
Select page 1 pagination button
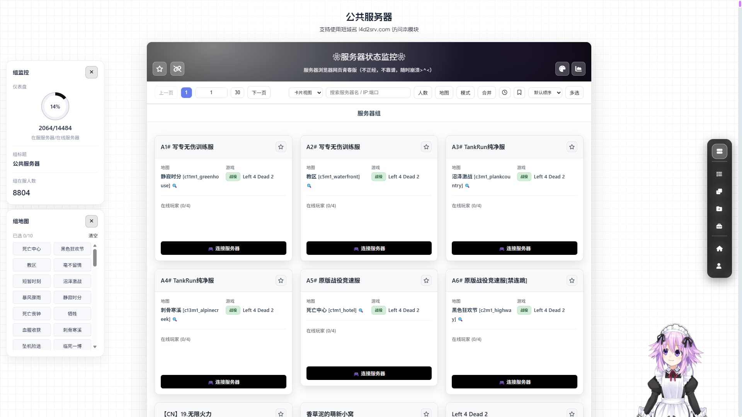click(186, 93)
